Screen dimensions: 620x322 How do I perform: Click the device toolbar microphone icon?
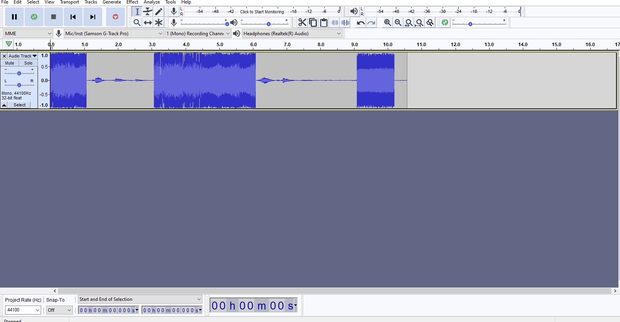pyautogui.click(x=58, y=34)
